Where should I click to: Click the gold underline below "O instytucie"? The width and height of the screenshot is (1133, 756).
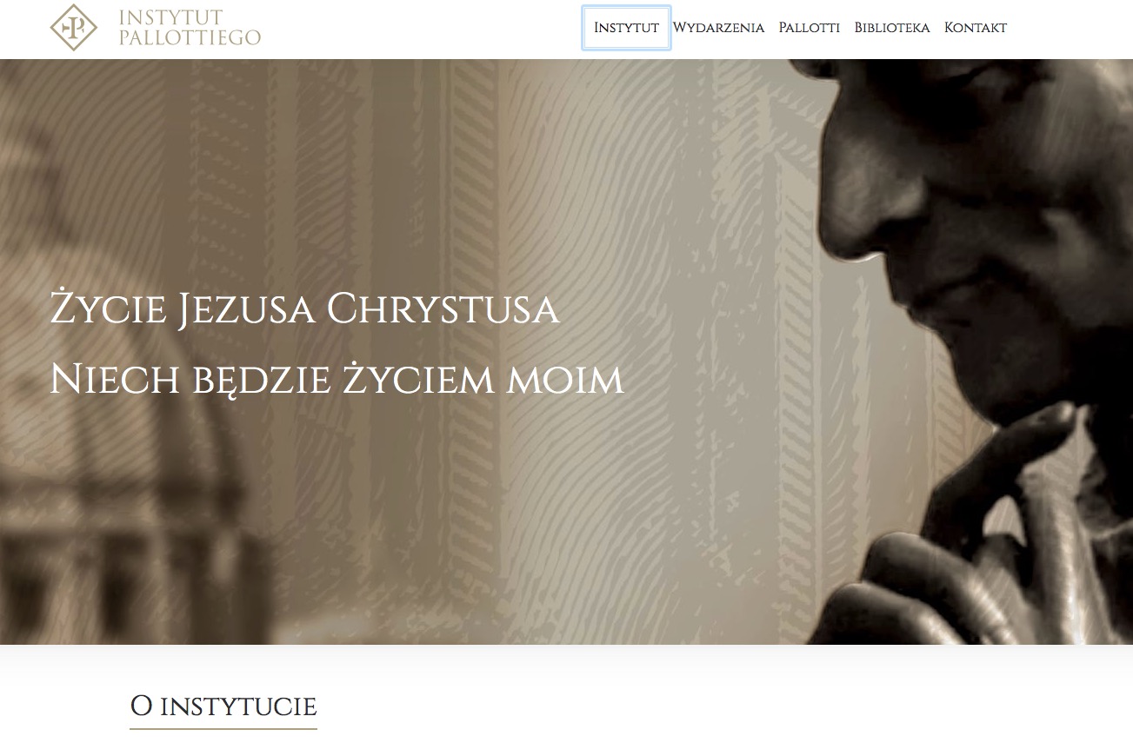223,728
